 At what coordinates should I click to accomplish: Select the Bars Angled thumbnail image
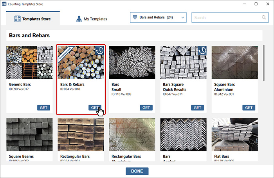coord(183,134)
